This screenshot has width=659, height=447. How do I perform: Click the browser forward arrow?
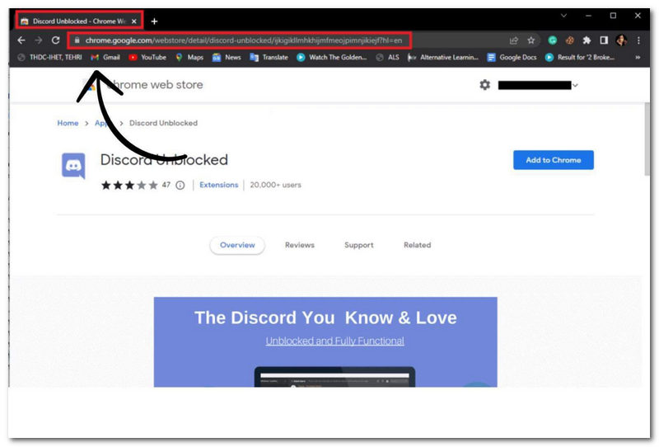[38, 40]
